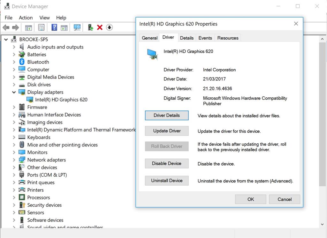Expand the Software devices category

click(x=14, y=220)
